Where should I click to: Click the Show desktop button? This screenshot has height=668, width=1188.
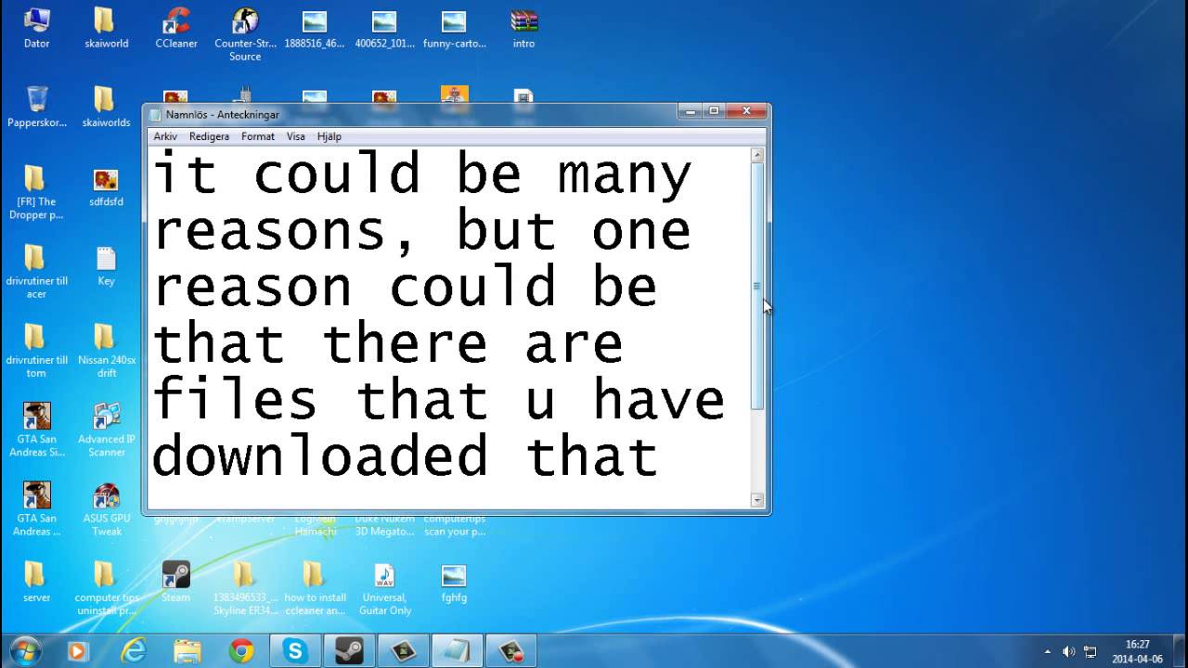click(x=1181, y=651)
